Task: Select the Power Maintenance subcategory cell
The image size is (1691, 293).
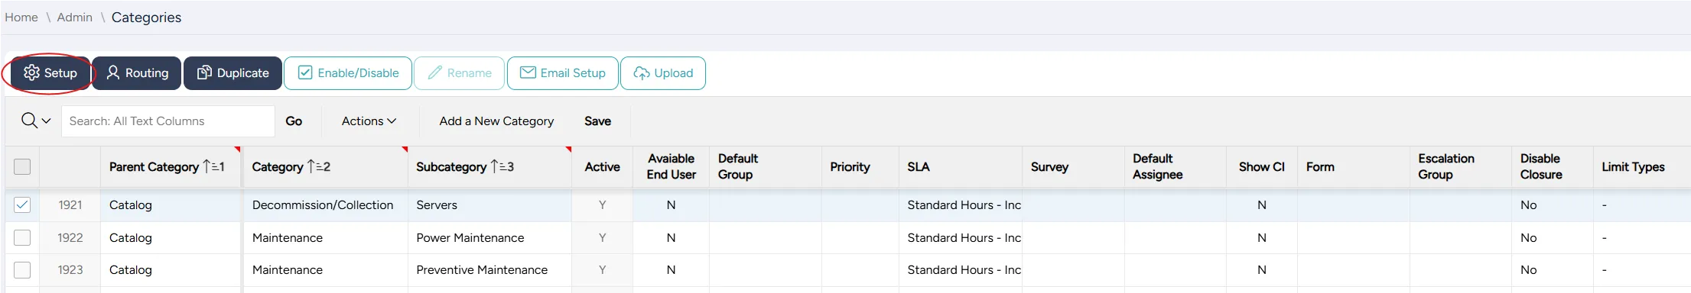Action: click(x=489, y=237)
